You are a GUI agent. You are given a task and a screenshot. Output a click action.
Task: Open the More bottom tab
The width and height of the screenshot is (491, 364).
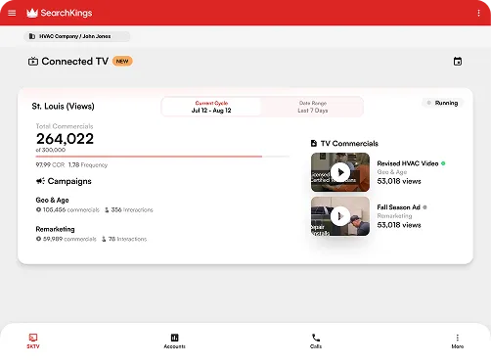(458, 341)
